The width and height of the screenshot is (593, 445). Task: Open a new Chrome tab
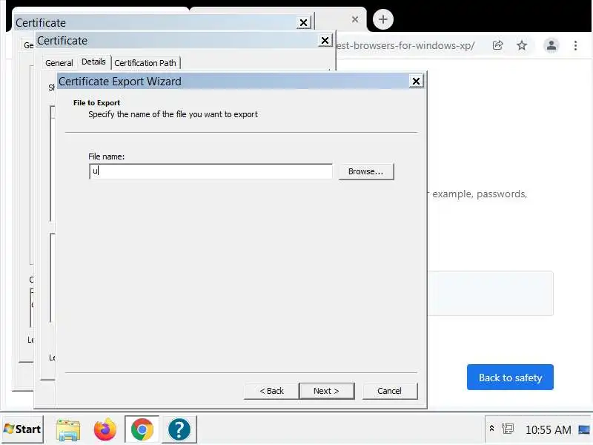click(382, 19)
